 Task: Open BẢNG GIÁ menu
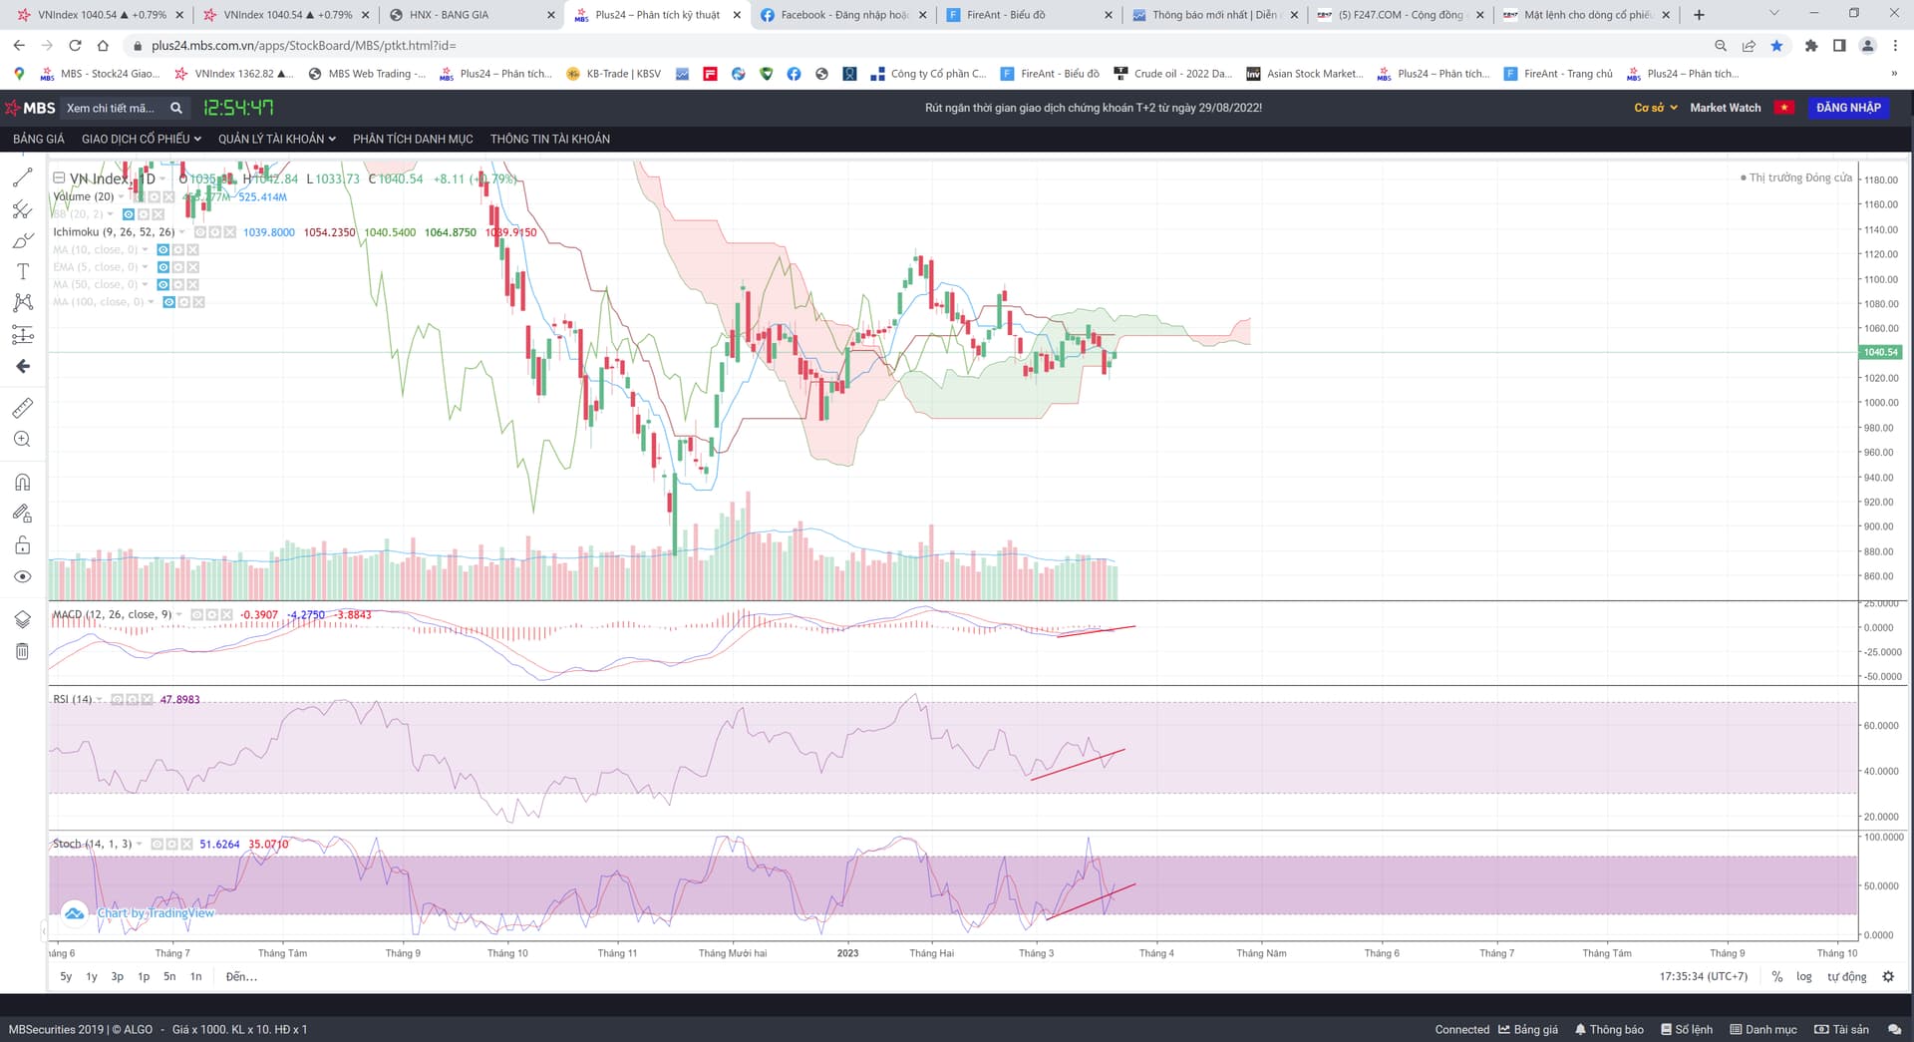click(x=39, y=139)
